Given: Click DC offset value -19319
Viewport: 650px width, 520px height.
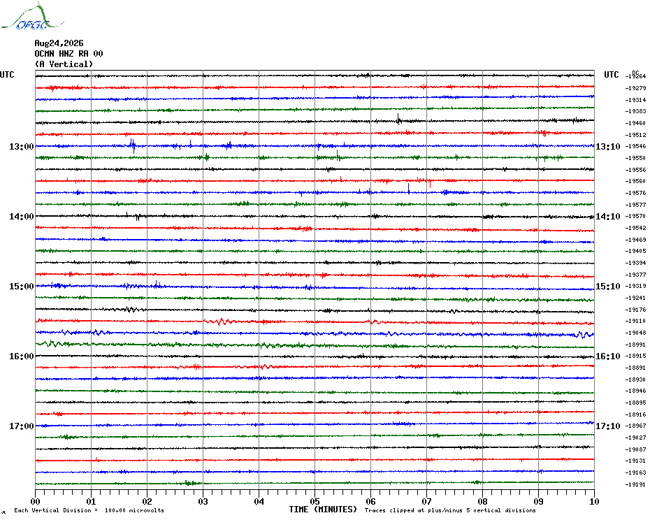Looking at the screenshot, I should [x=635, y=286].
